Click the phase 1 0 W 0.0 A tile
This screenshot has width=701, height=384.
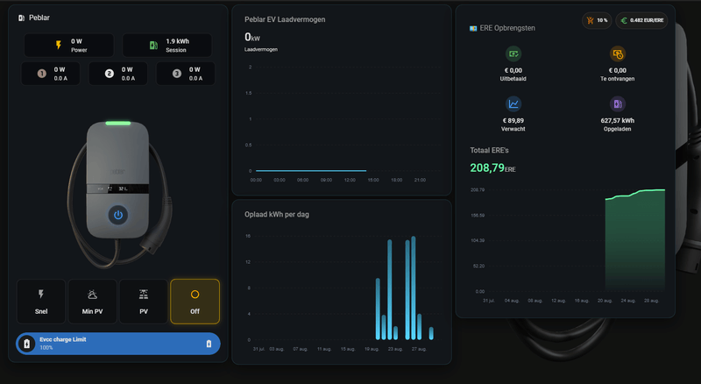point(51,74)
